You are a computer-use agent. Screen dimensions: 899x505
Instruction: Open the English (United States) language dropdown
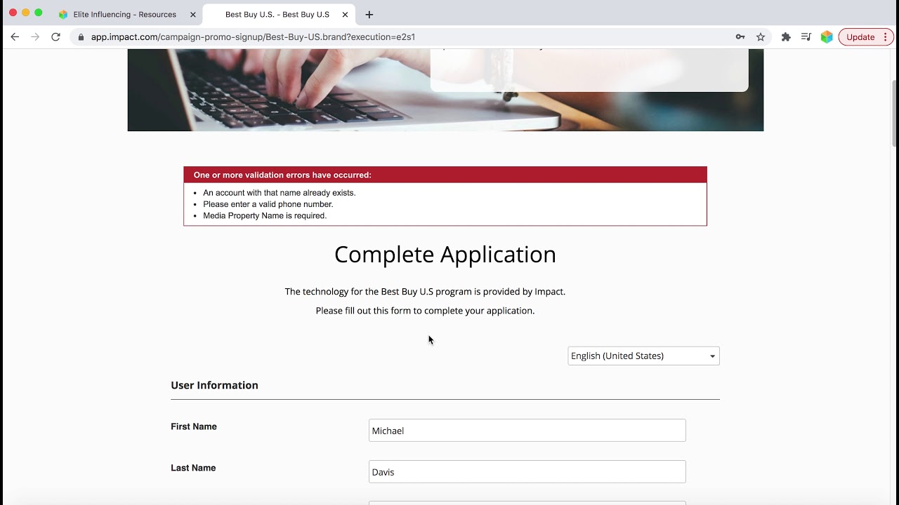tap(643, 356)
